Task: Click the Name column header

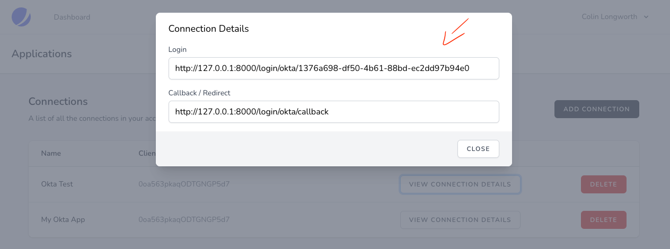Action: pyautogui.click(x=51, y=153)
